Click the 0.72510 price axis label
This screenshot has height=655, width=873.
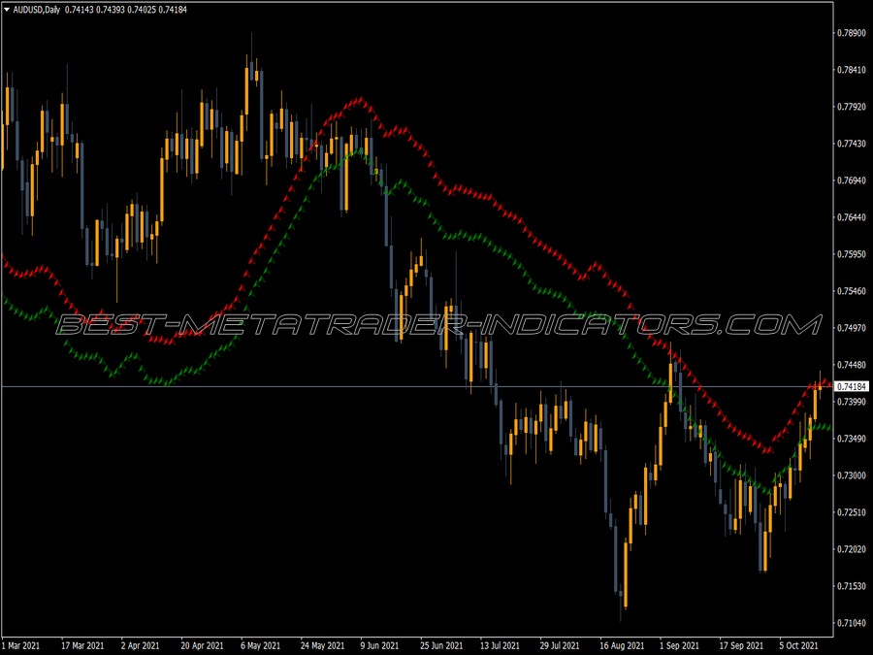coord(852,512)
